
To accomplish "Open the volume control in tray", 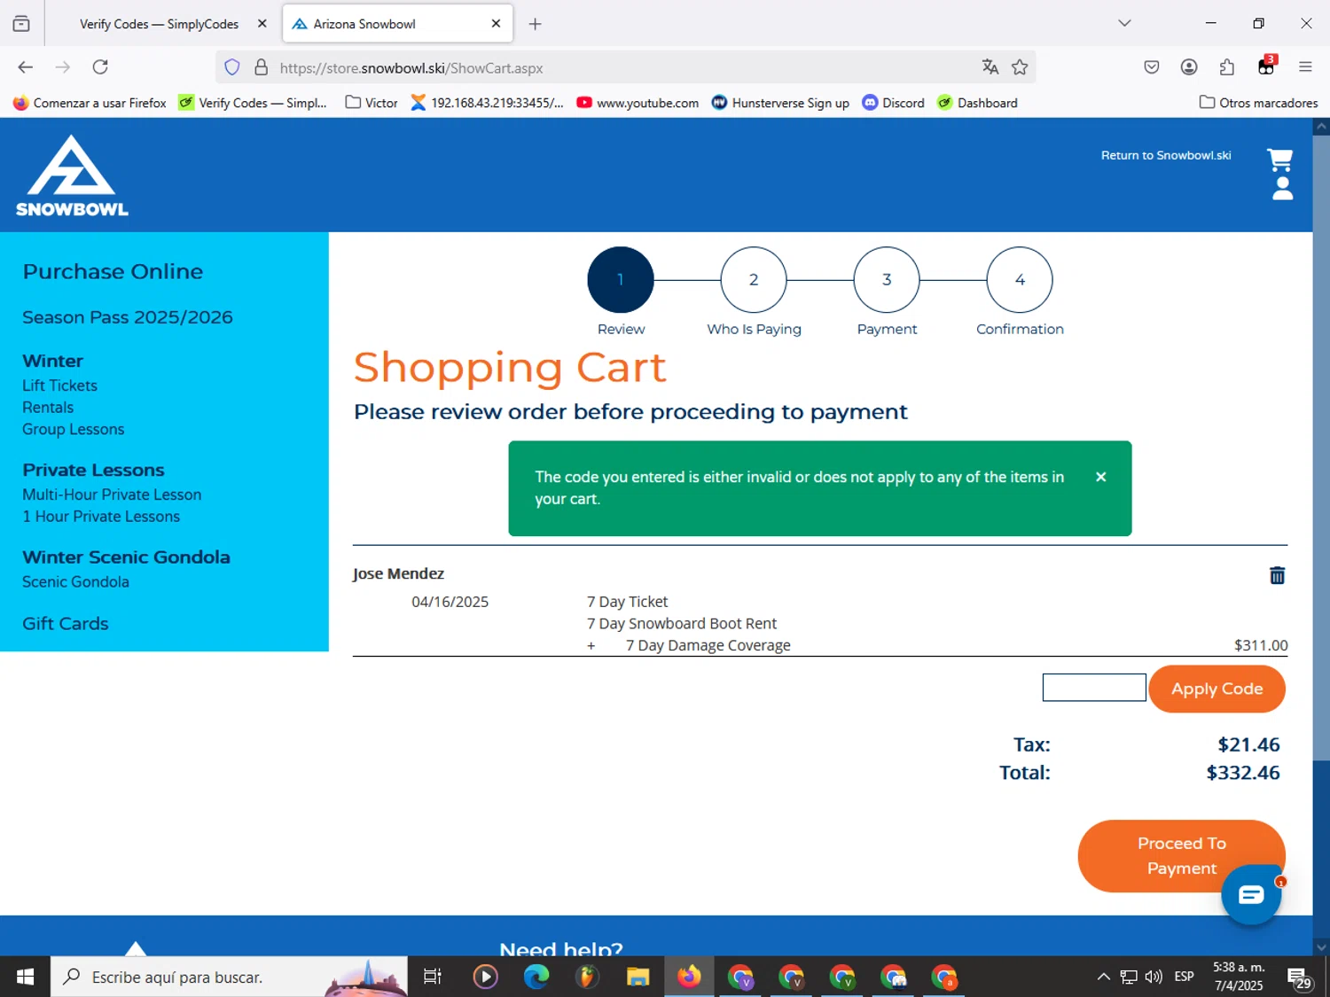I will (1154, 977).
